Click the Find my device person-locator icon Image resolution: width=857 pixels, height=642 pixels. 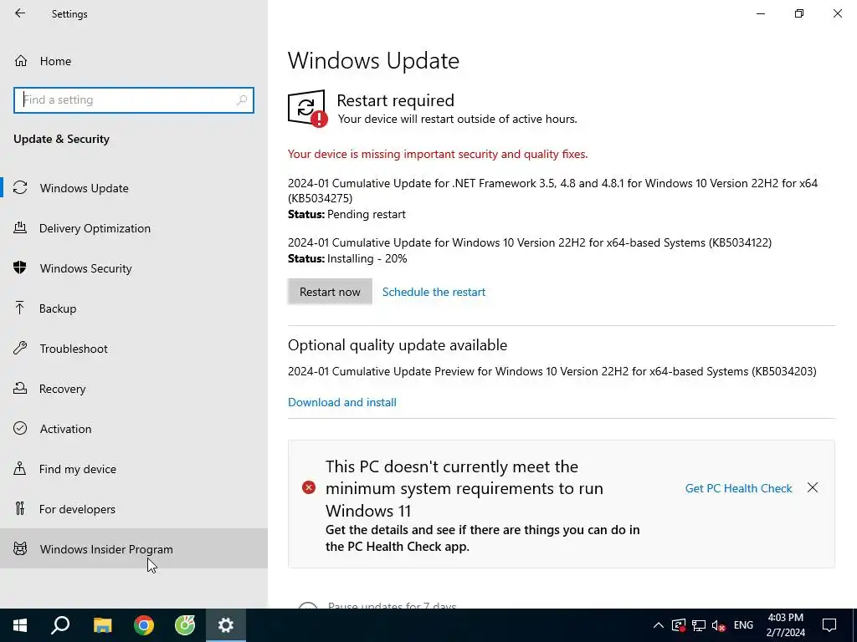click(x=20, y=468)
